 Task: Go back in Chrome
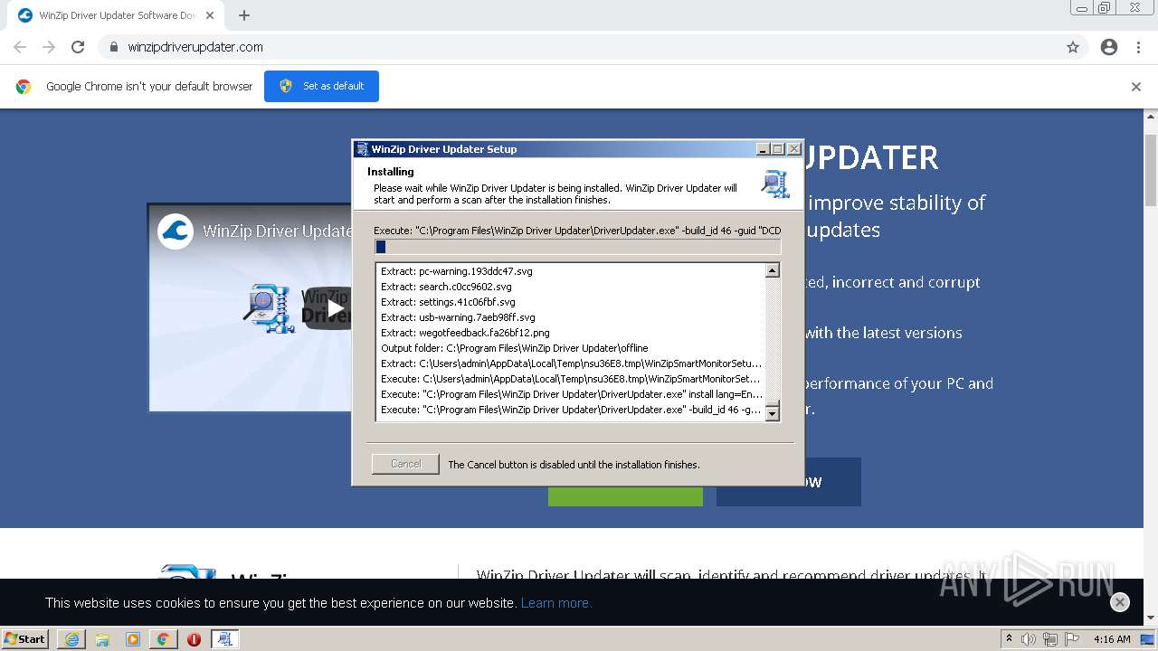coord(20,47)
